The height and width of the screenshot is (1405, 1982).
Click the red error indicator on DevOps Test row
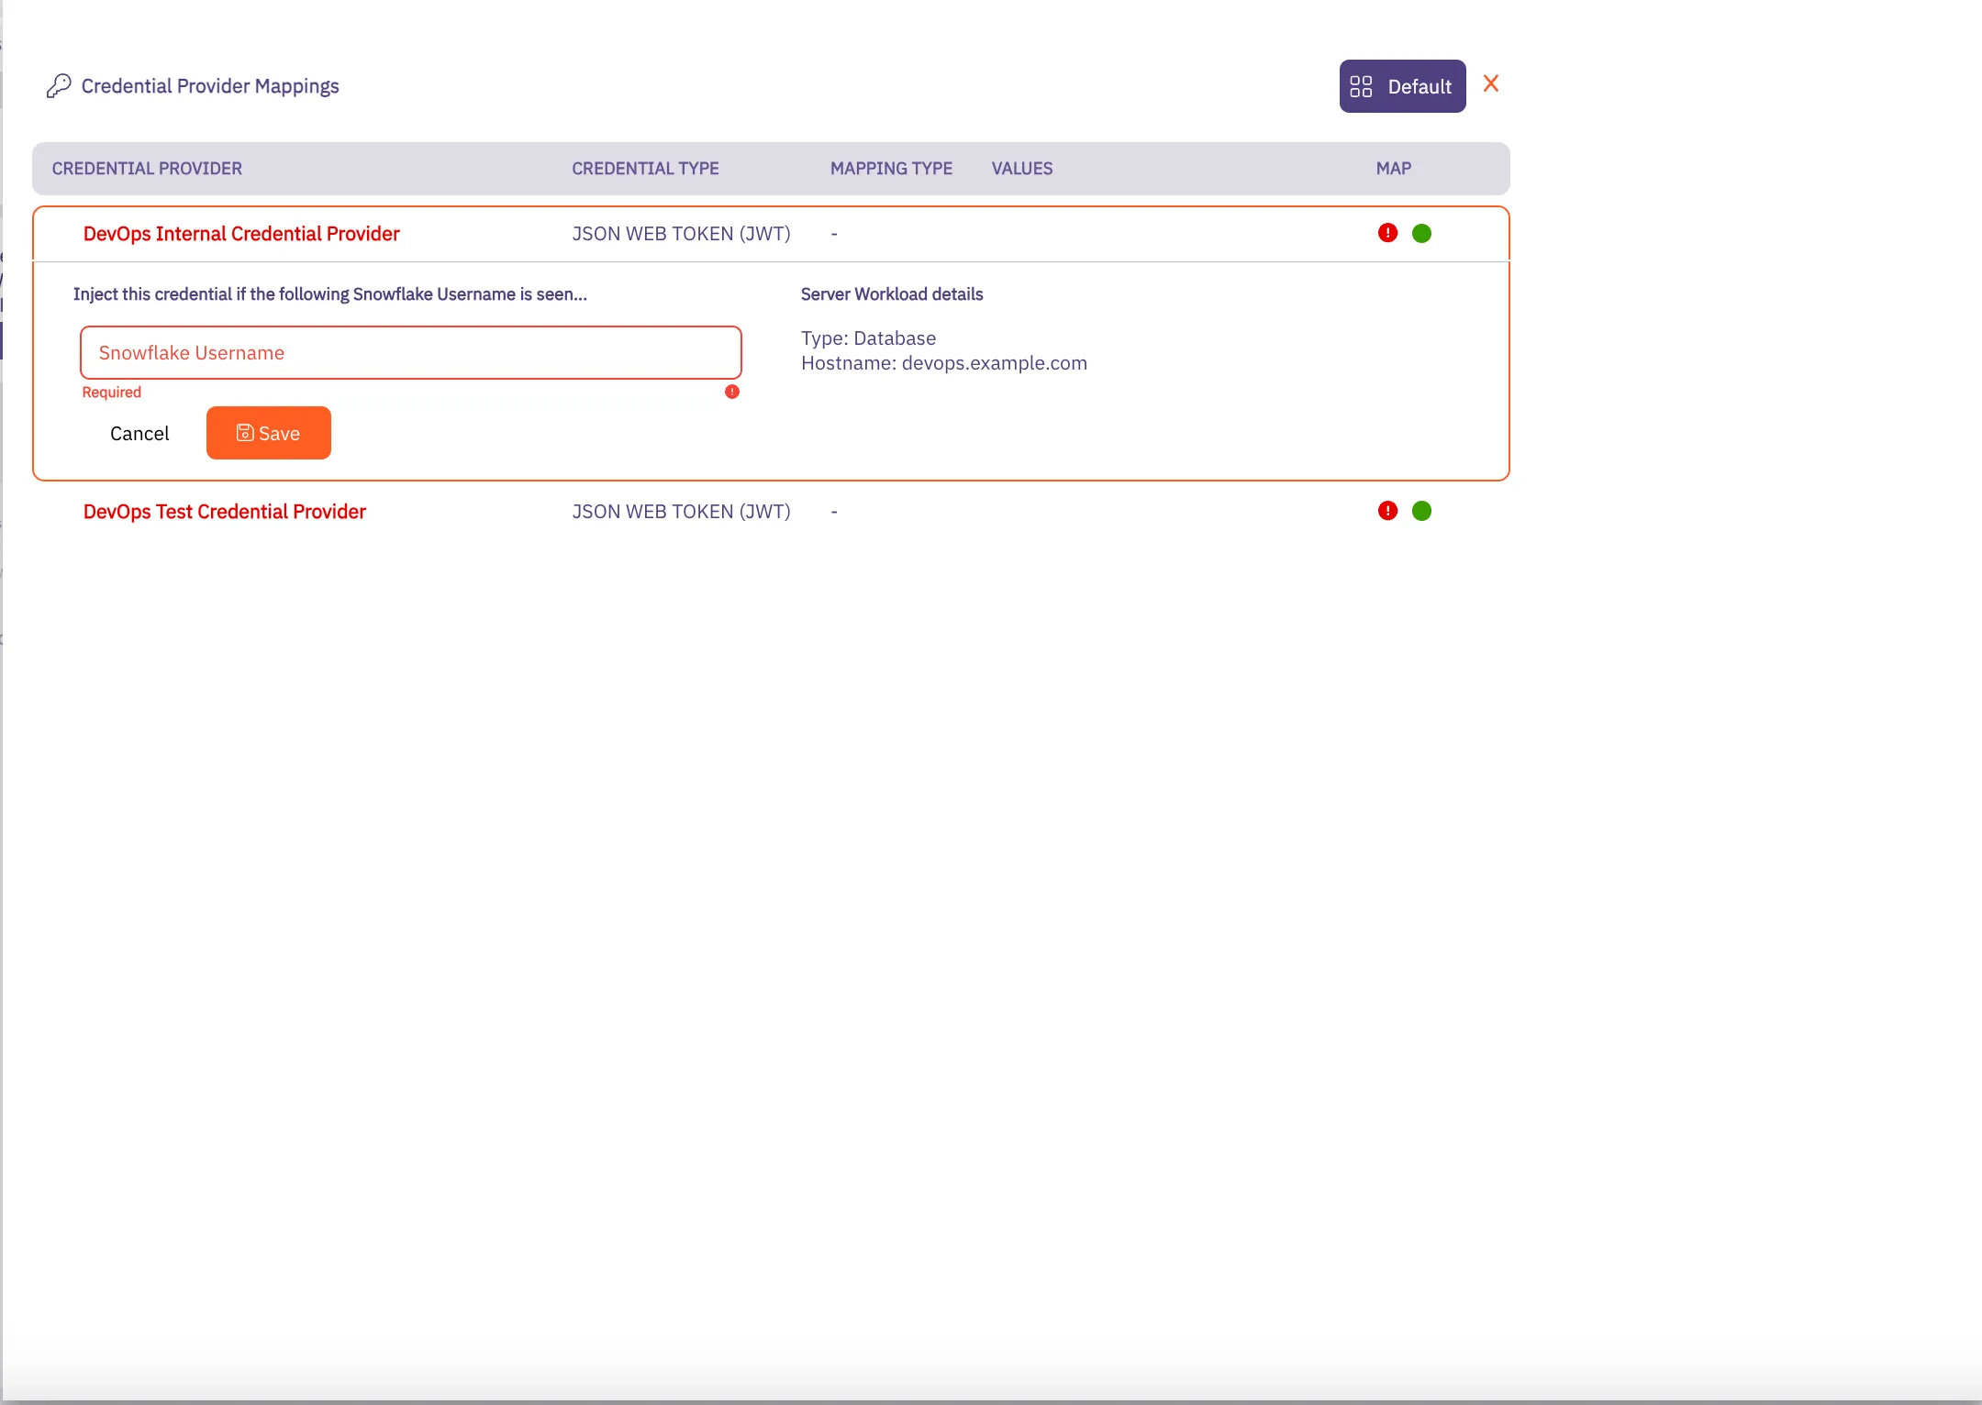coord(1386,510)
